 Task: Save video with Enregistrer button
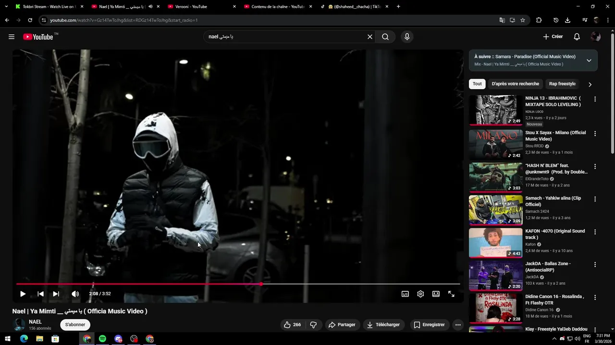pos(430,325)
